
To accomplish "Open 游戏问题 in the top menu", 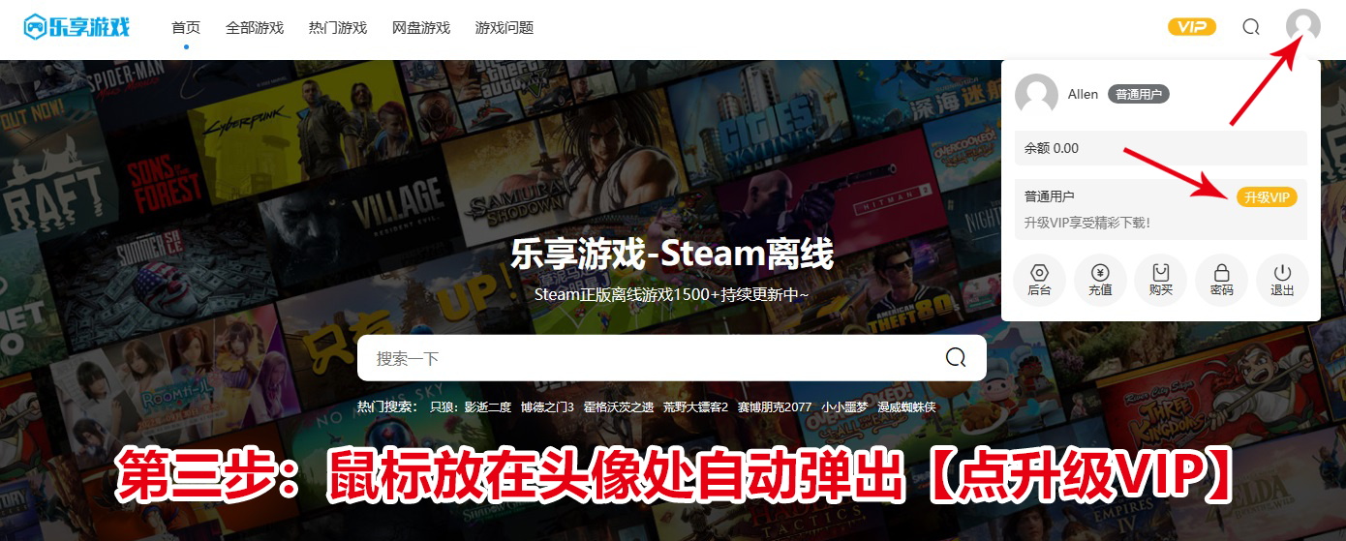I will point(505,27).
